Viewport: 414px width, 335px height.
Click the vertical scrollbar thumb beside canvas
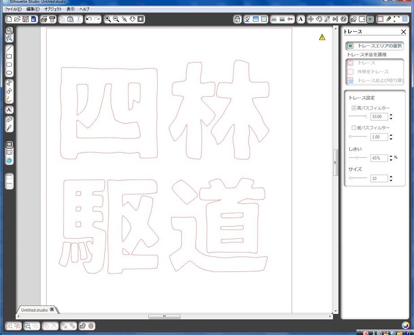(336, 163)
